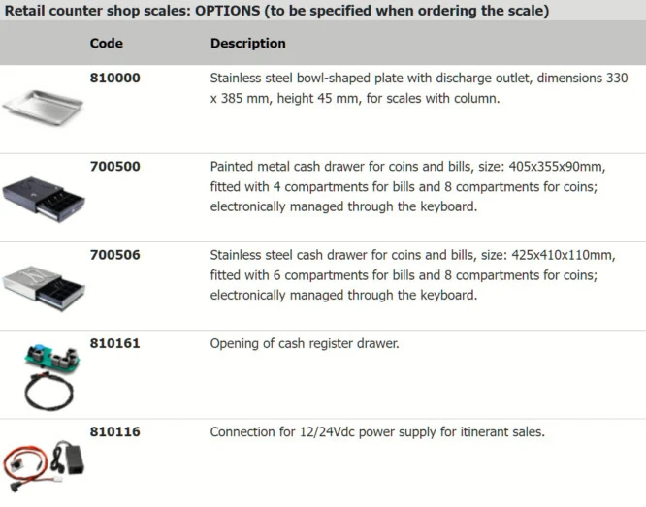
Task: Click the bowl-shaped plate description text
Action: pos(419,88)
